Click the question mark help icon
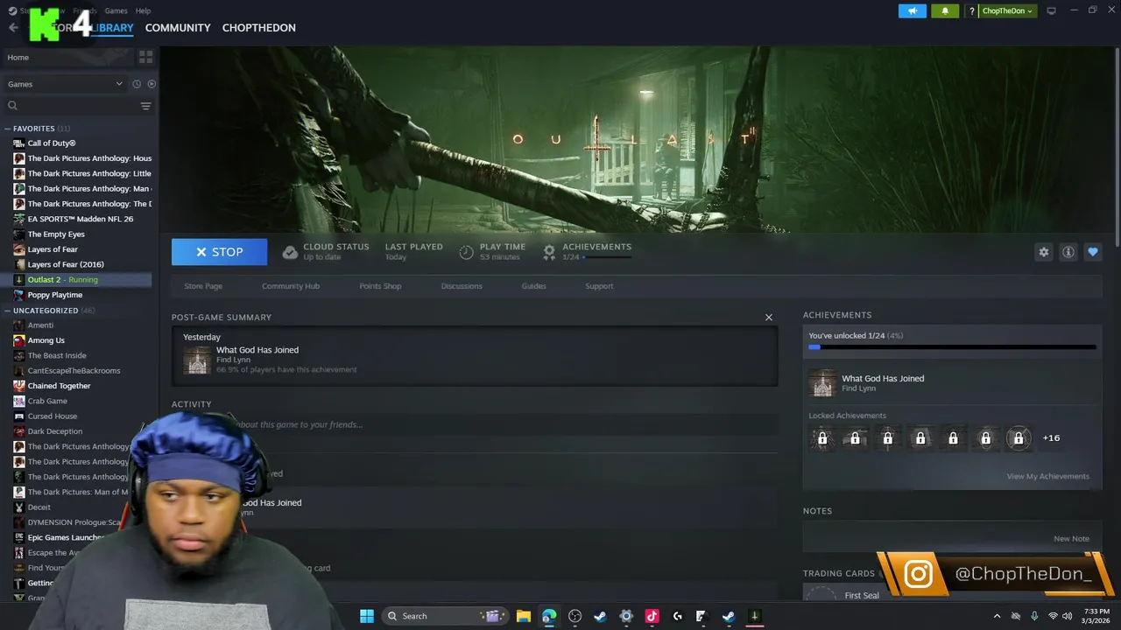Screen dimensions: 1121x630 (971, 10)
